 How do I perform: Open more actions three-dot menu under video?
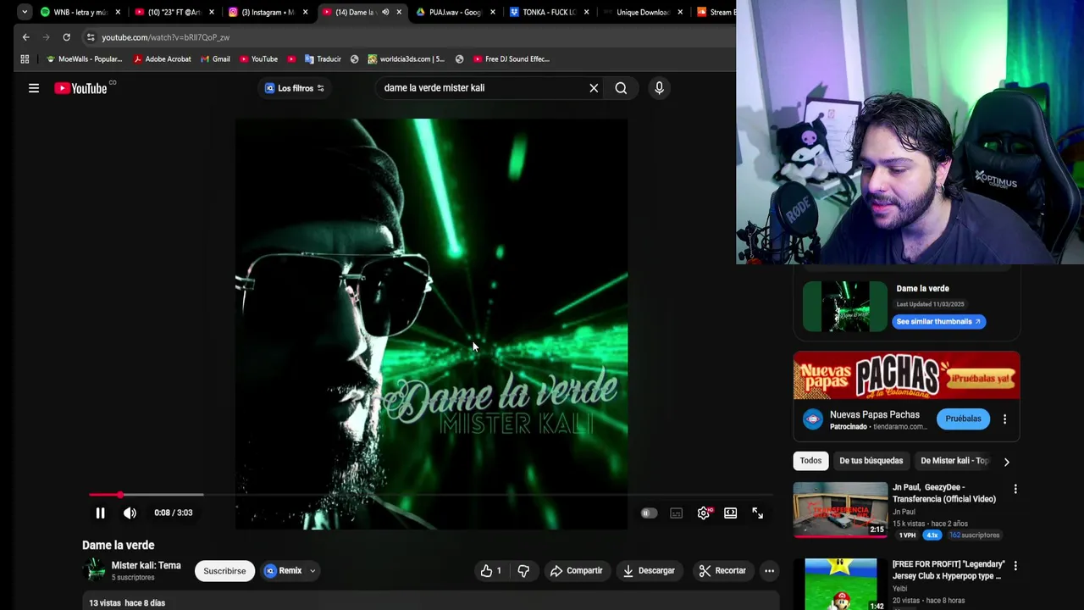(769, 571)
